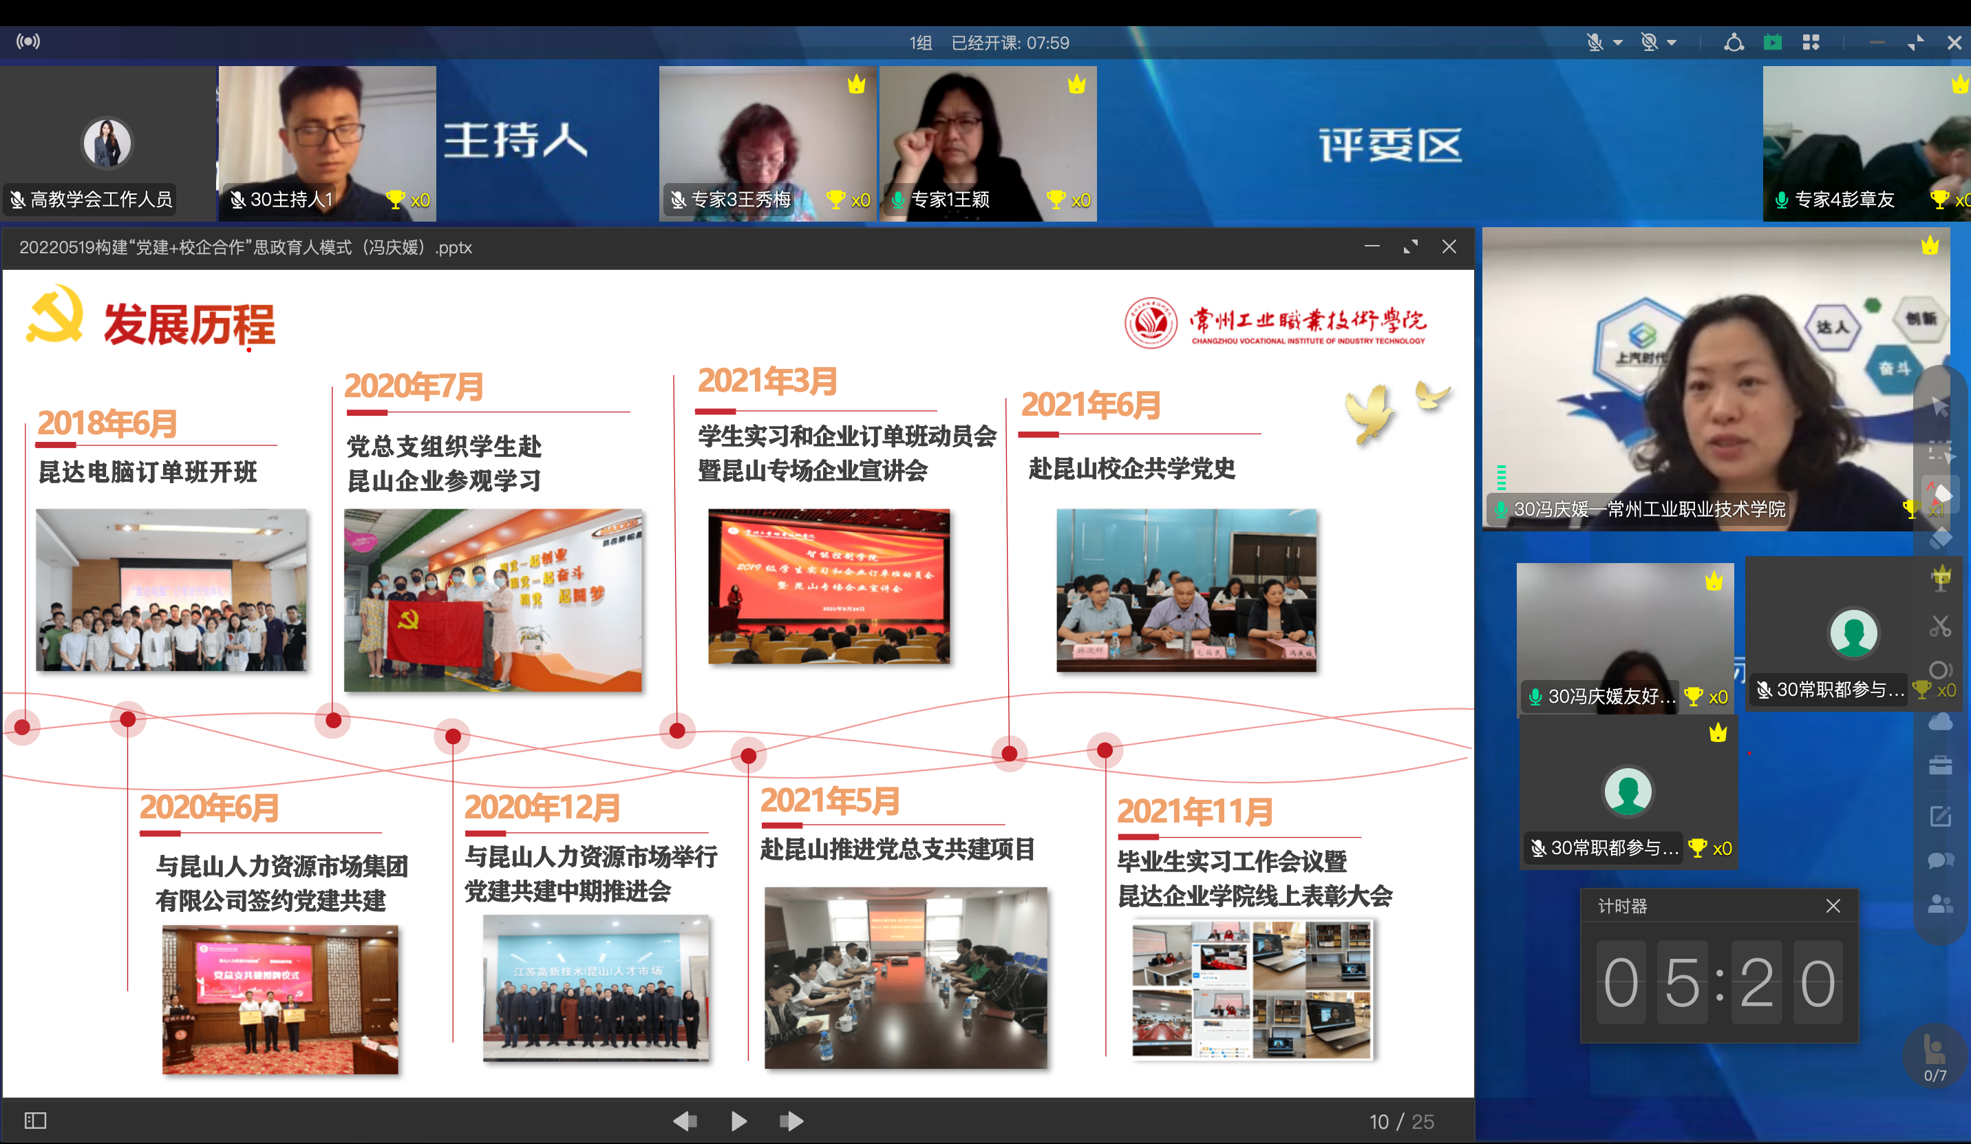
Task: Play the slideshow with center play button
Action: [x=738, y=1121]
